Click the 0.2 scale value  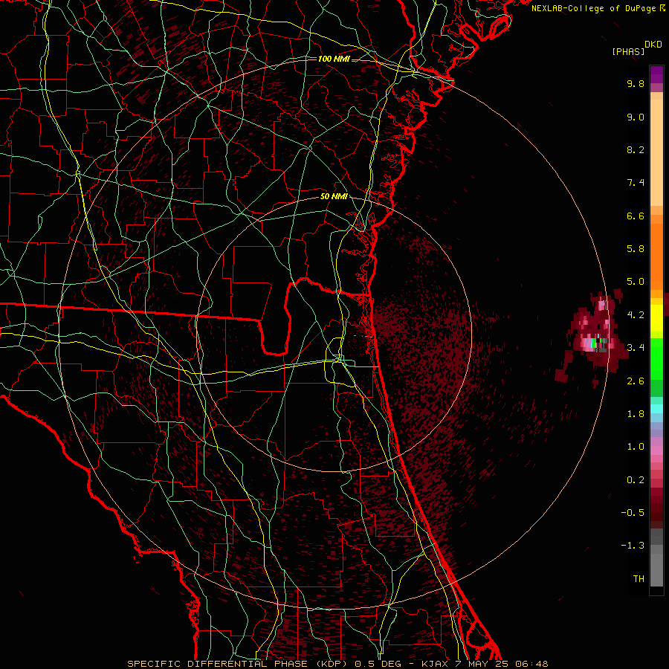click(x=636, y=480)
